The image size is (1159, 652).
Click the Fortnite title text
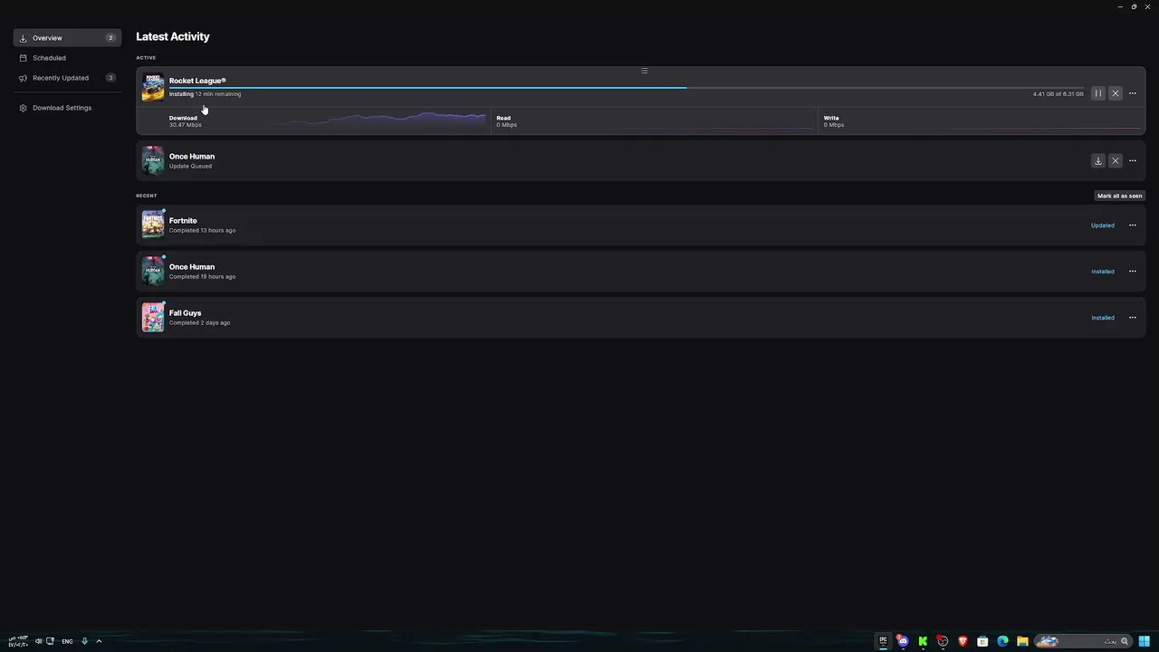coord(183,221)
